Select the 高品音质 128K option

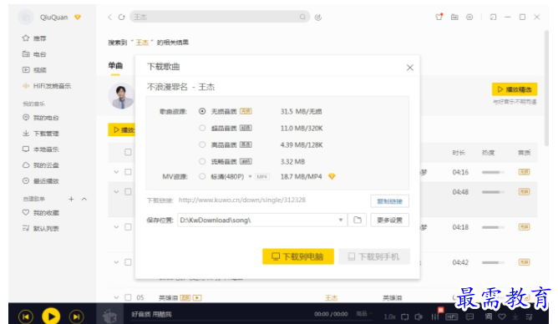pyautogui.click(x=202, y=144)
